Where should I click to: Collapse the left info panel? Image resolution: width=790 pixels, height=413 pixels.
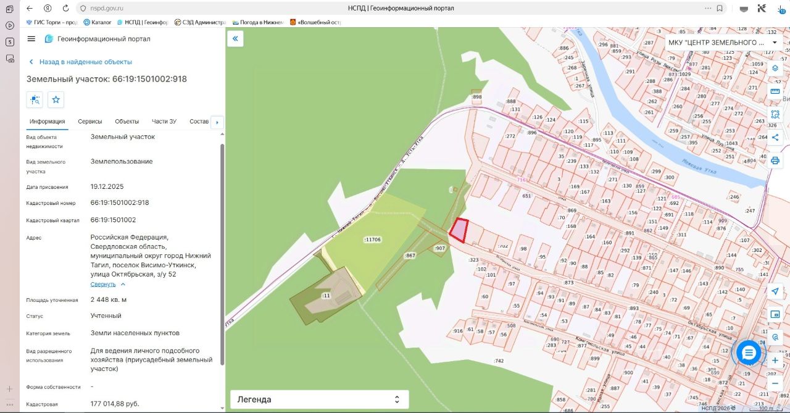[x=235, y=39]
